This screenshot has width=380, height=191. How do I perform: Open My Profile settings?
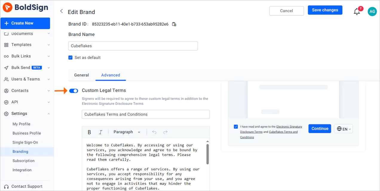(21, 124)
